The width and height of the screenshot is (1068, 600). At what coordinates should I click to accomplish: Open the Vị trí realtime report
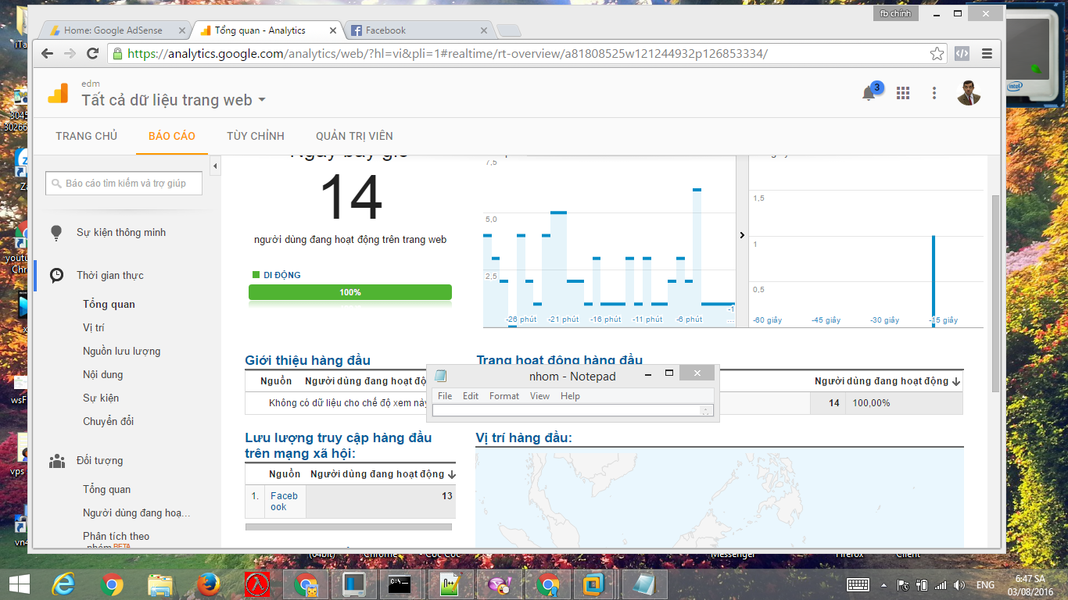tap(94, 328)
